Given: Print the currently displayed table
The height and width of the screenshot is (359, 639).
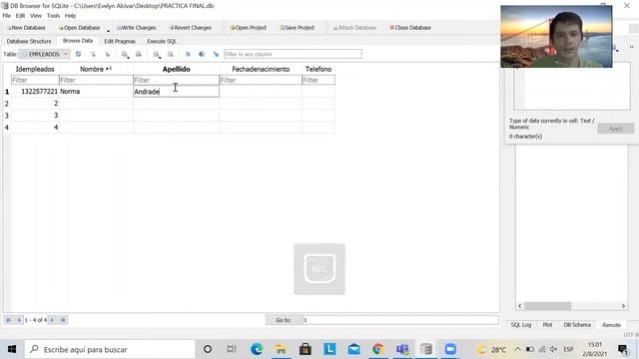Looking at the screenshot, I should pos(139,54).
